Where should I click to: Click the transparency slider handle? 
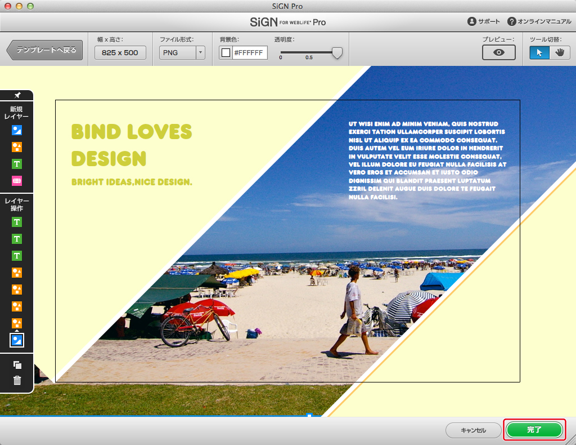point(337,53)
